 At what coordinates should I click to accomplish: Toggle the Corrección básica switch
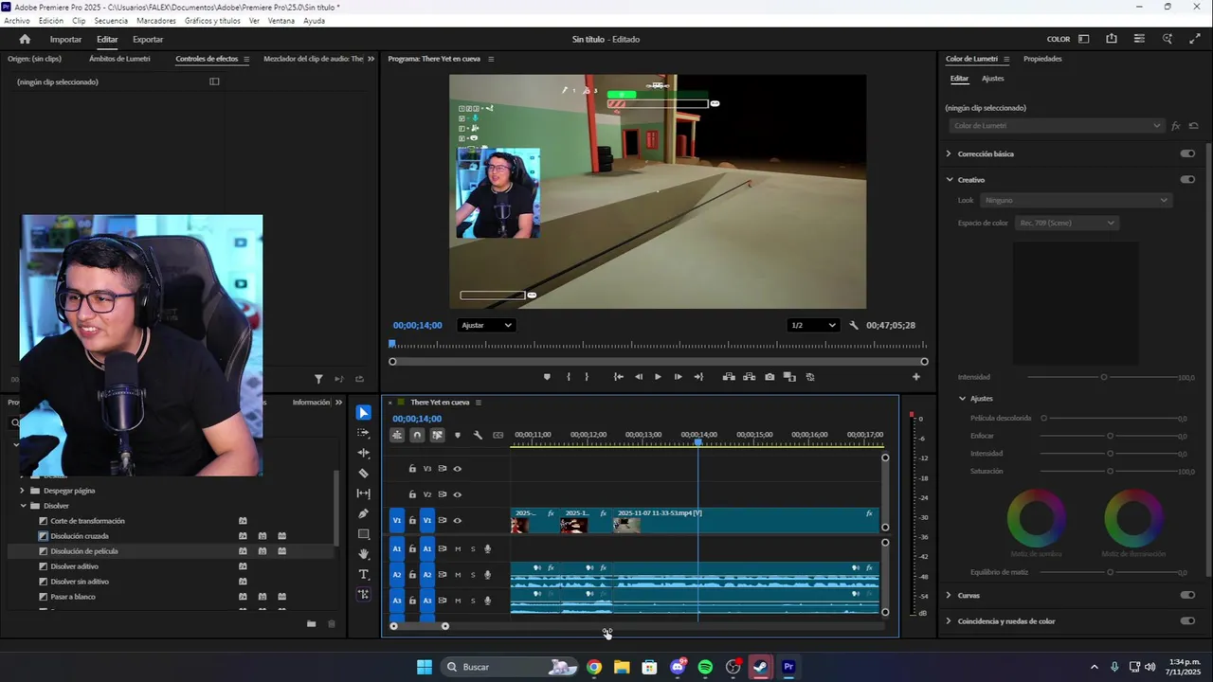pos(1186,153)
